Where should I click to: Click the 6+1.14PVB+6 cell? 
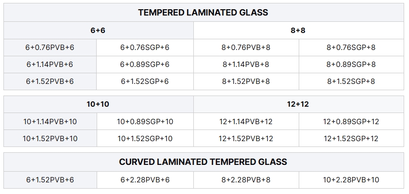(x=50, y=65)
